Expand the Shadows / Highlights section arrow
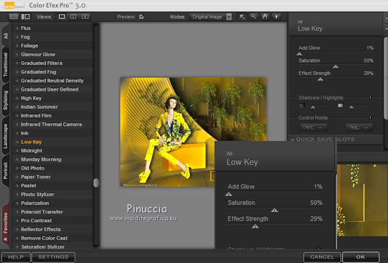The width and height of the screenshot is (388, 263). [x=370, y=98]
